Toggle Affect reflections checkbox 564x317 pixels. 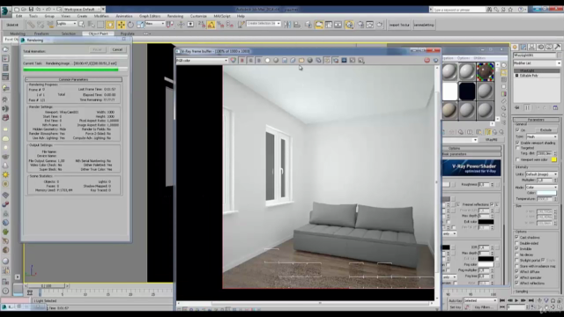[x=517, y=284]
